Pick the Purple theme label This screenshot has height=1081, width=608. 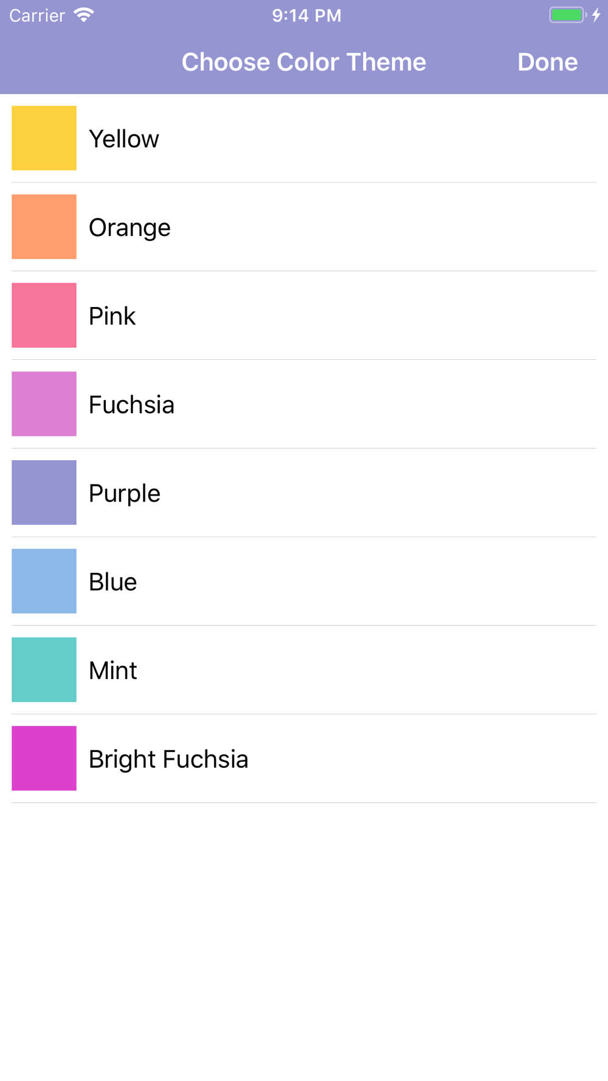coord(125,494)
